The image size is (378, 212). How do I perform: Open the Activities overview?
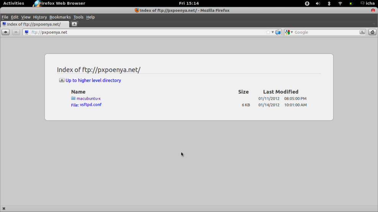point(13,3)
